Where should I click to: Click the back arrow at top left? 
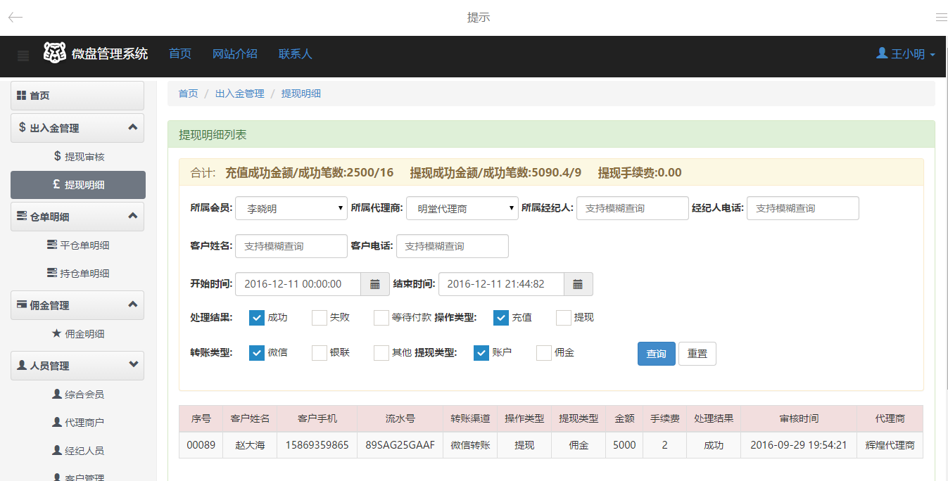(14, 17)
